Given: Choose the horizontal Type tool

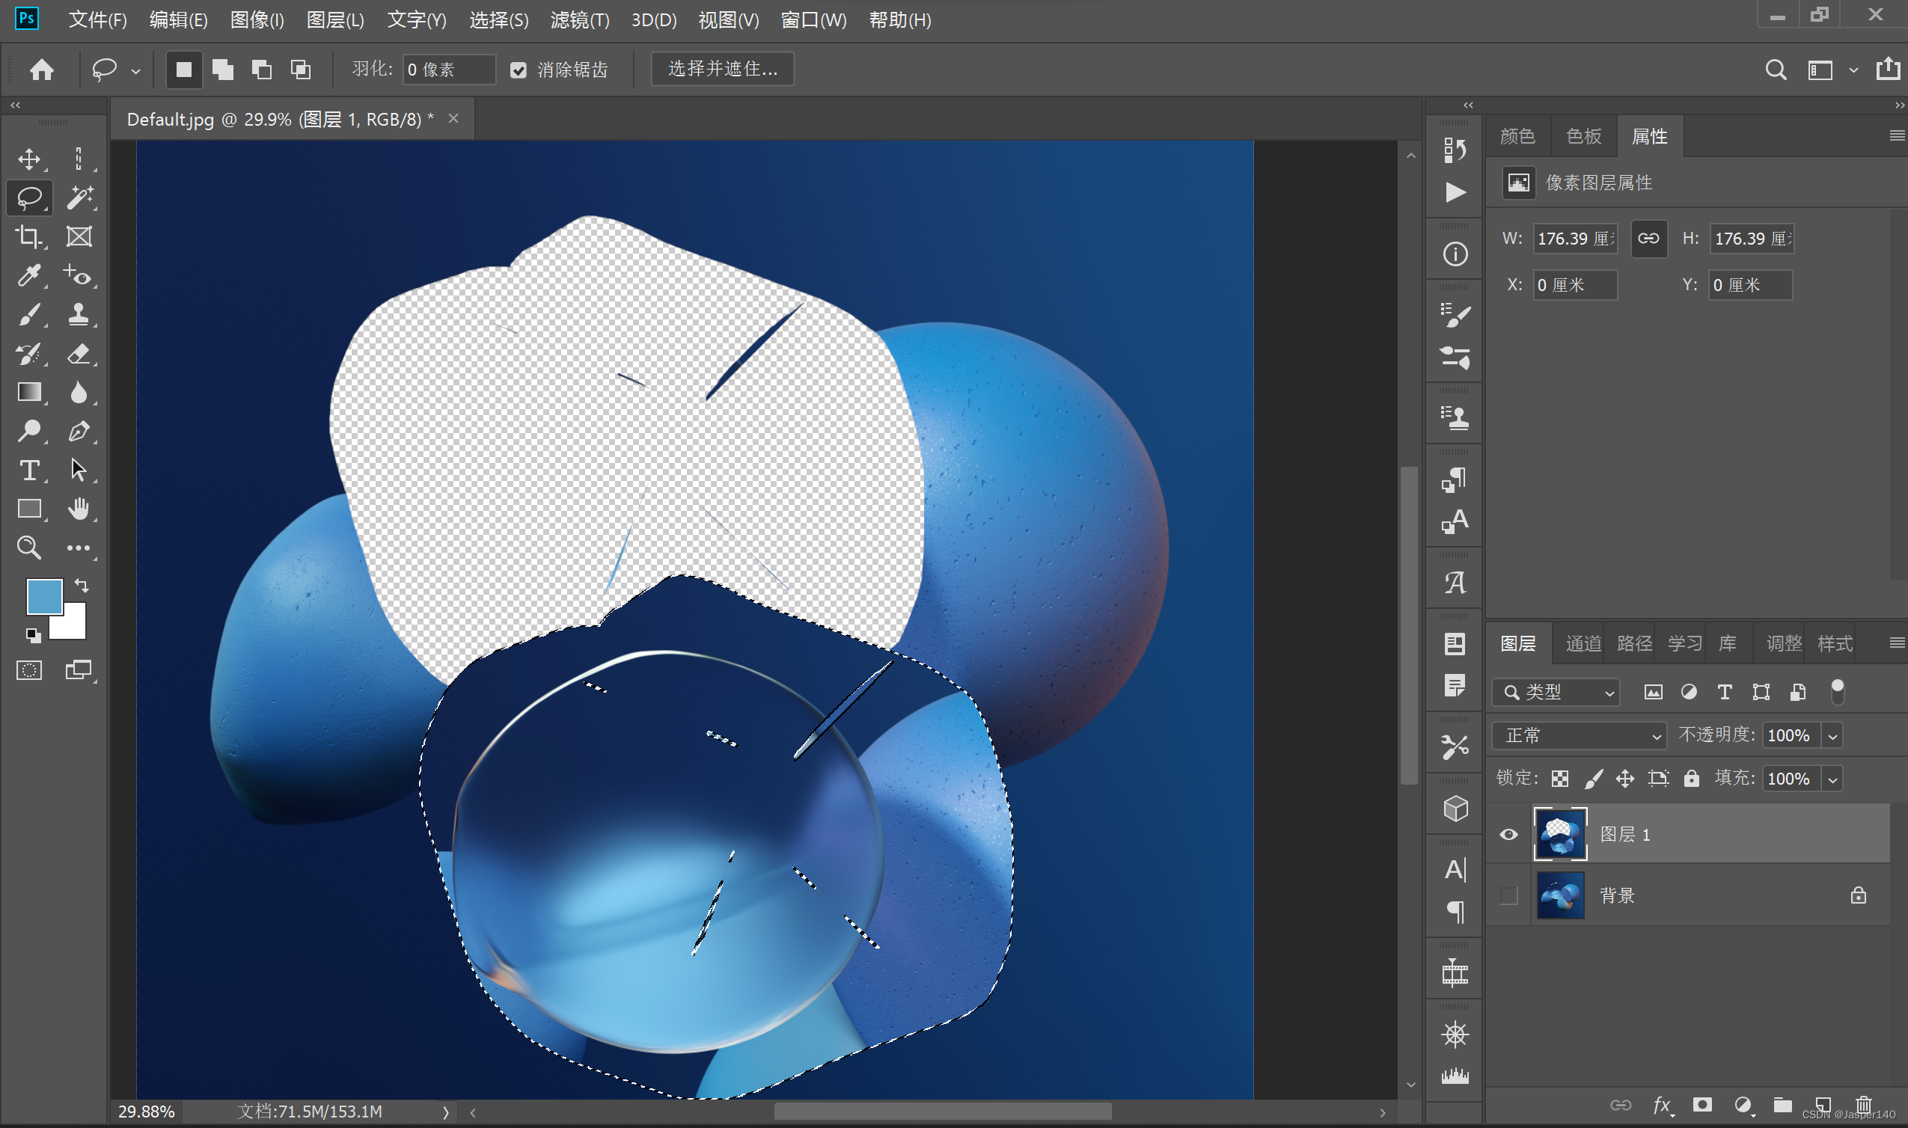Looking at the screenshot, I should click(29, 470).
